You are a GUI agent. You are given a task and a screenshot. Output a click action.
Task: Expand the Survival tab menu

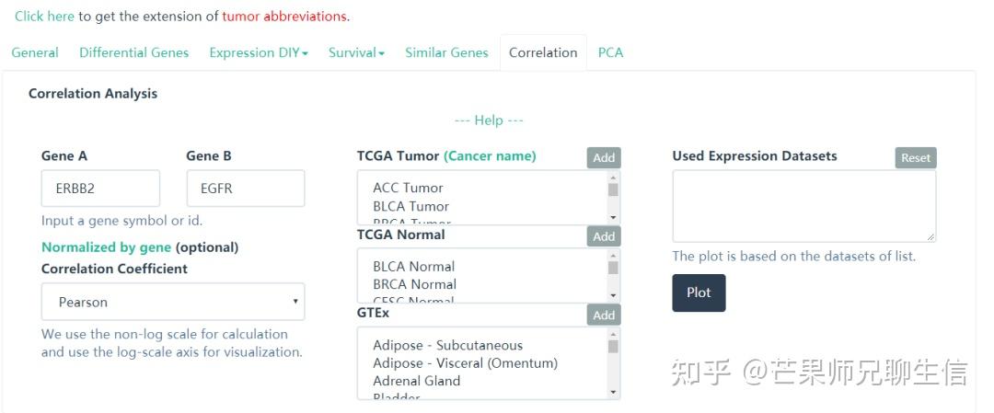(356, 53)
